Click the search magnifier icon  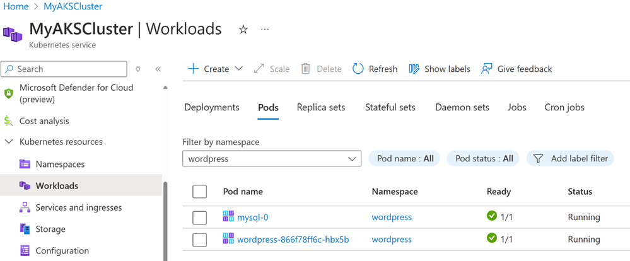click(9, 69)
